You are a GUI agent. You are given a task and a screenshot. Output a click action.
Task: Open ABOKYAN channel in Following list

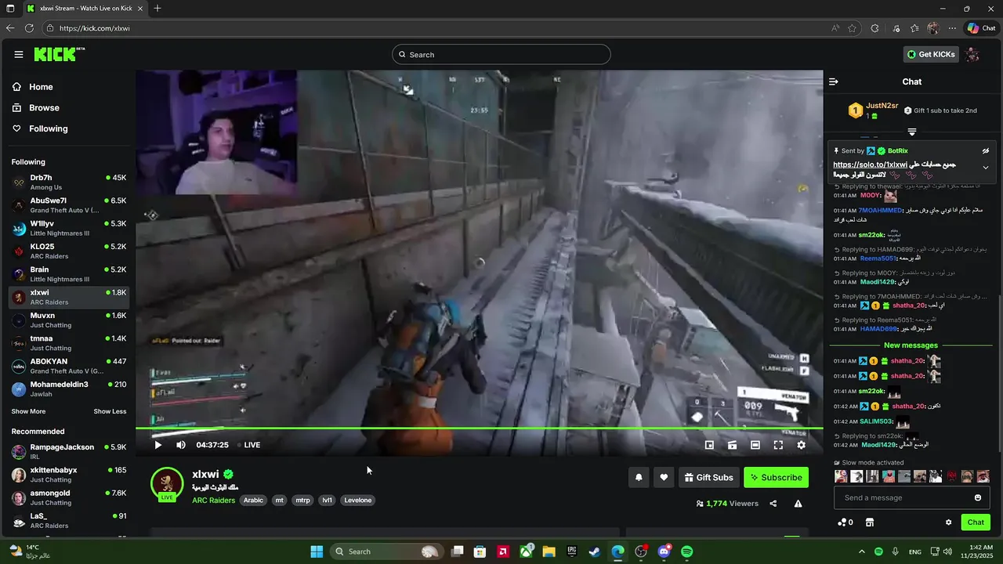click(x=69, y=366)
